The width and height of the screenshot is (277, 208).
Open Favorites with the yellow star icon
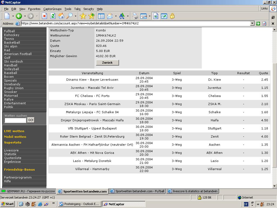click(x=83, y=16)
